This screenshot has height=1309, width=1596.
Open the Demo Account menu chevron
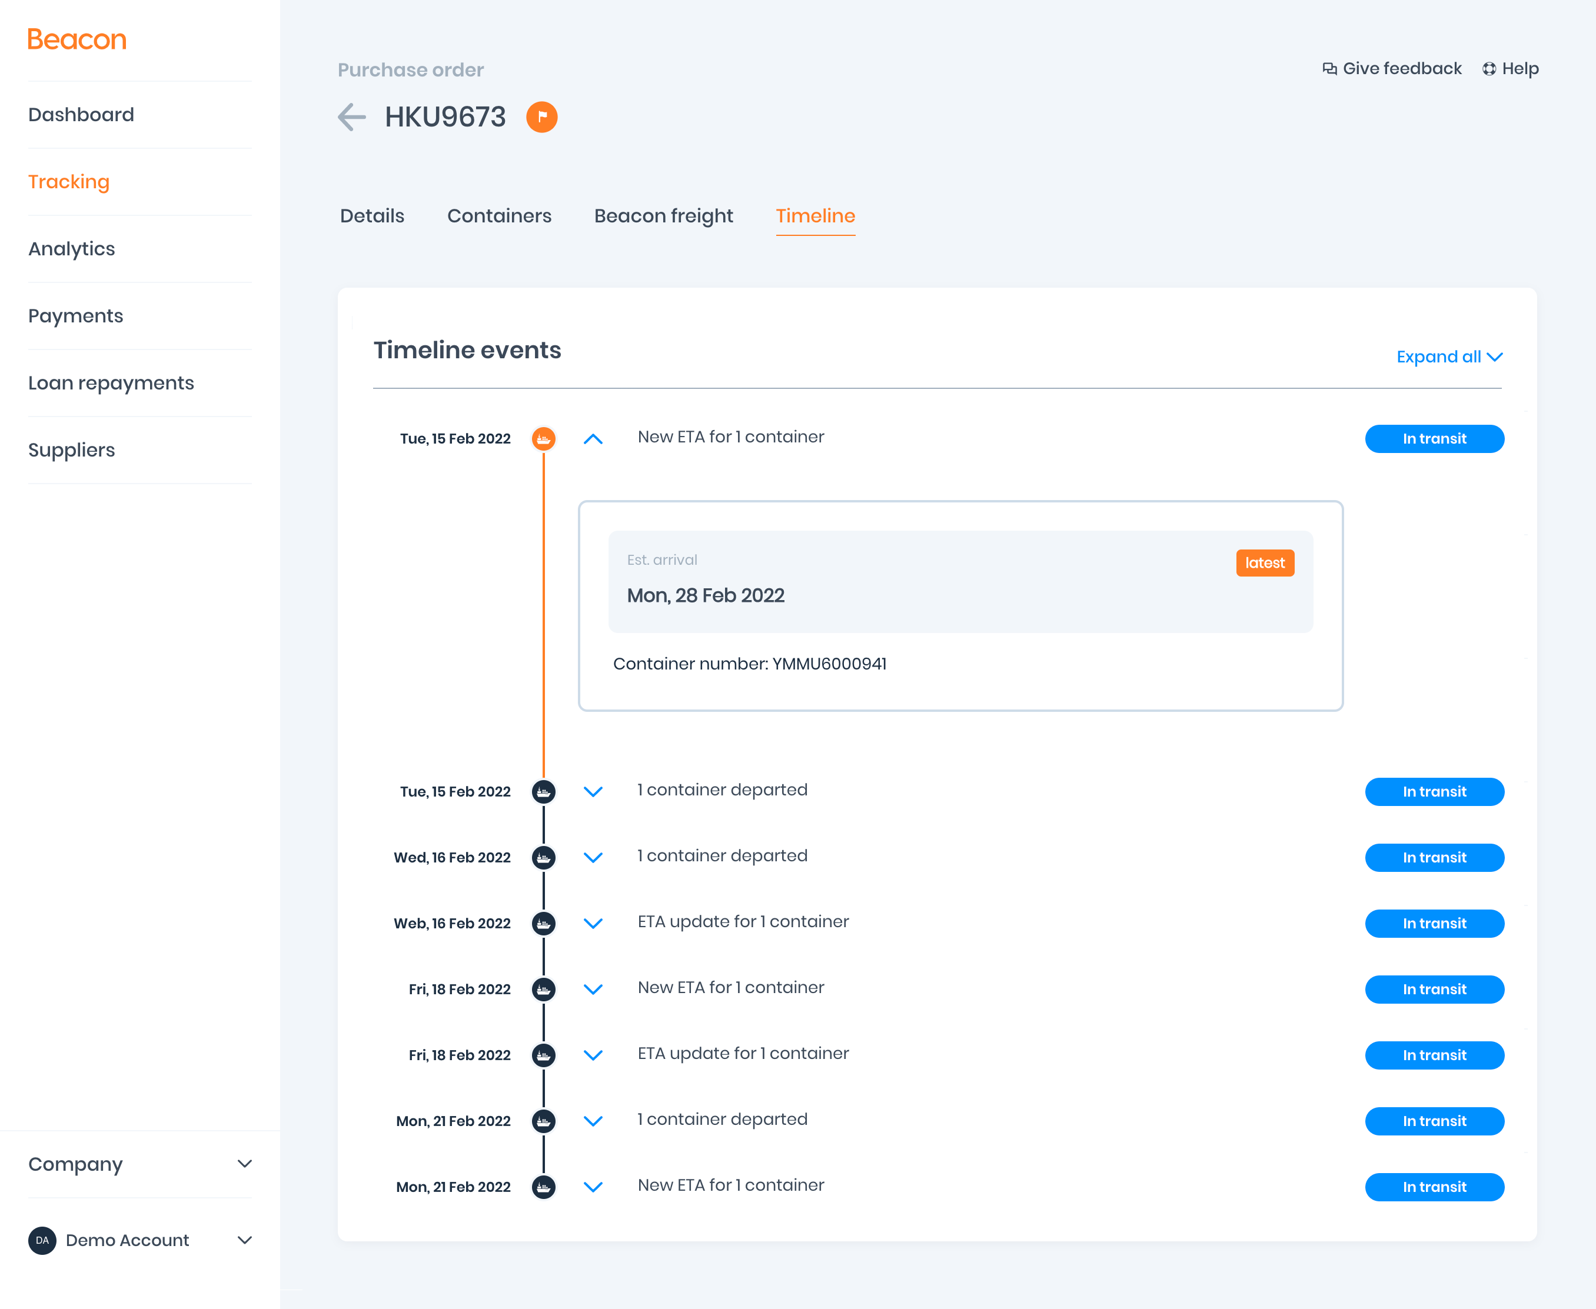[244, 1240]
